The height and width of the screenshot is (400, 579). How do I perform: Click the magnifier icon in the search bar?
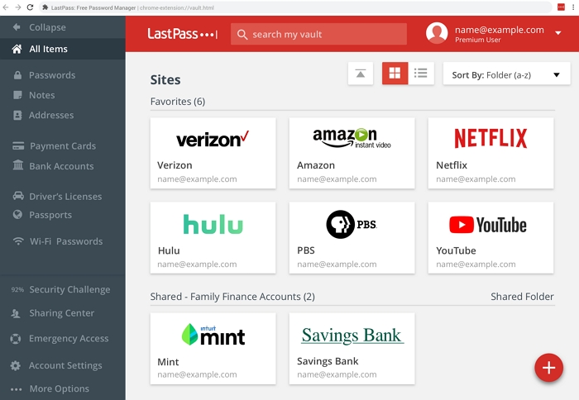[x=242, y=35]
